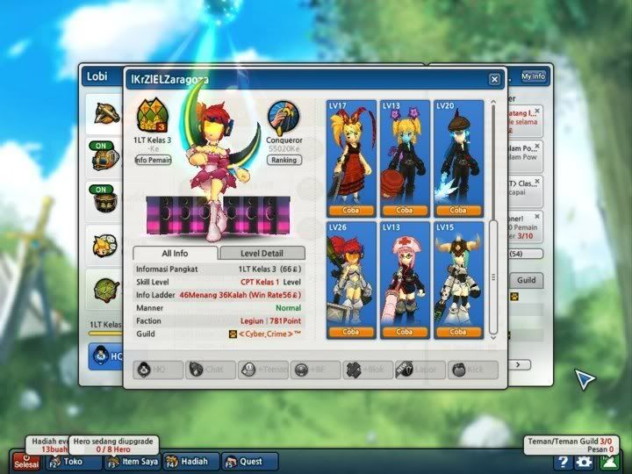This screenshot has height=474, width=632.
Task: Click the 1LT Kelas 3 rank badge
Action: (x=153, y=116)
